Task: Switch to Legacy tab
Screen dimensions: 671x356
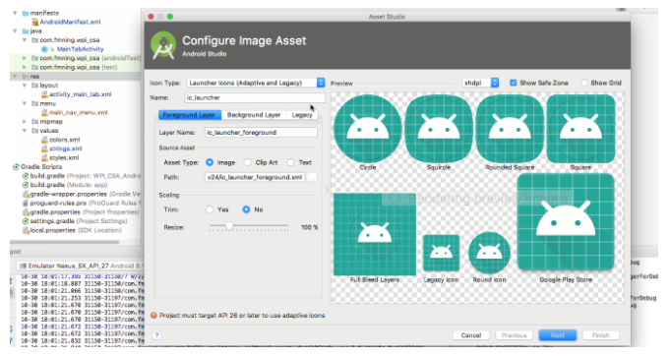Action: (302, 115)
